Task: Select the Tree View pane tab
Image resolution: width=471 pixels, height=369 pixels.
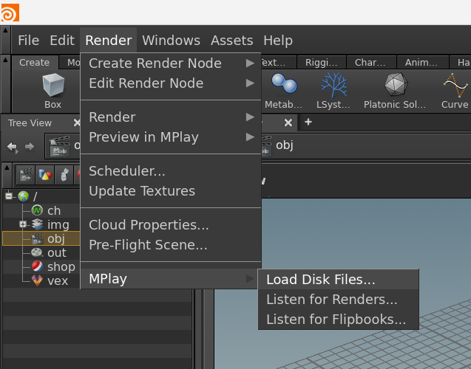Action: click(x=30, y=123)
